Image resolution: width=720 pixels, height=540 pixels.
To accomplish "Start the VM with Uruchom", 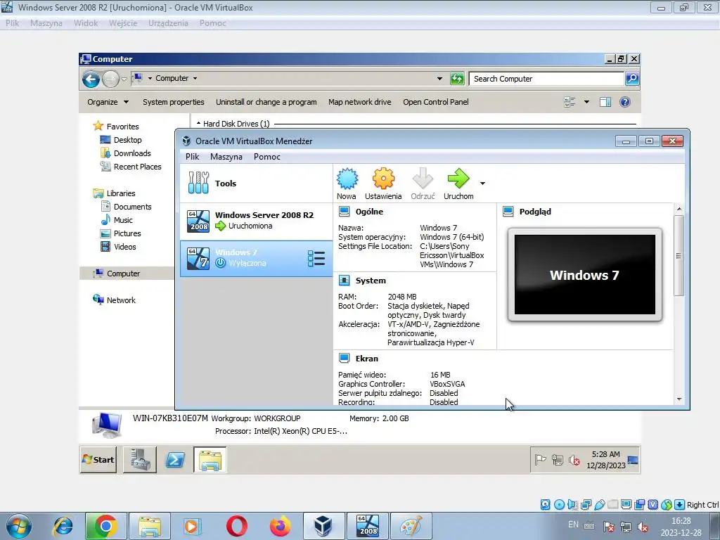I will point(458,184).
